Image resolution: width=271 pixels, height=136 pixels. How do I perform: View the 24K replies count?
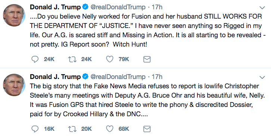(49, 59)
